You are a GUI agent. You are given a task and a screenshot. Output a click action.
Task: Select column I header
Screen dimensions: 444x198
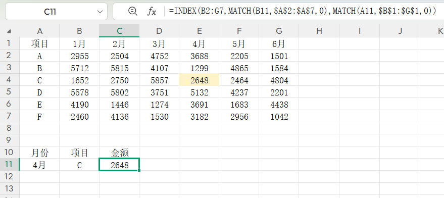point(359,31)
